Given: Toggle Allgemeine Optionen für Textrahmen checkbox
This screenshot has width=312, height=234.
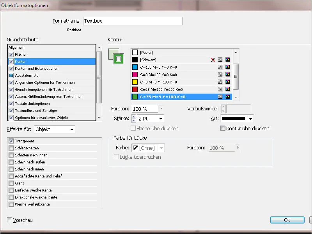Looking at the screenshot, I should click(11, 82).
